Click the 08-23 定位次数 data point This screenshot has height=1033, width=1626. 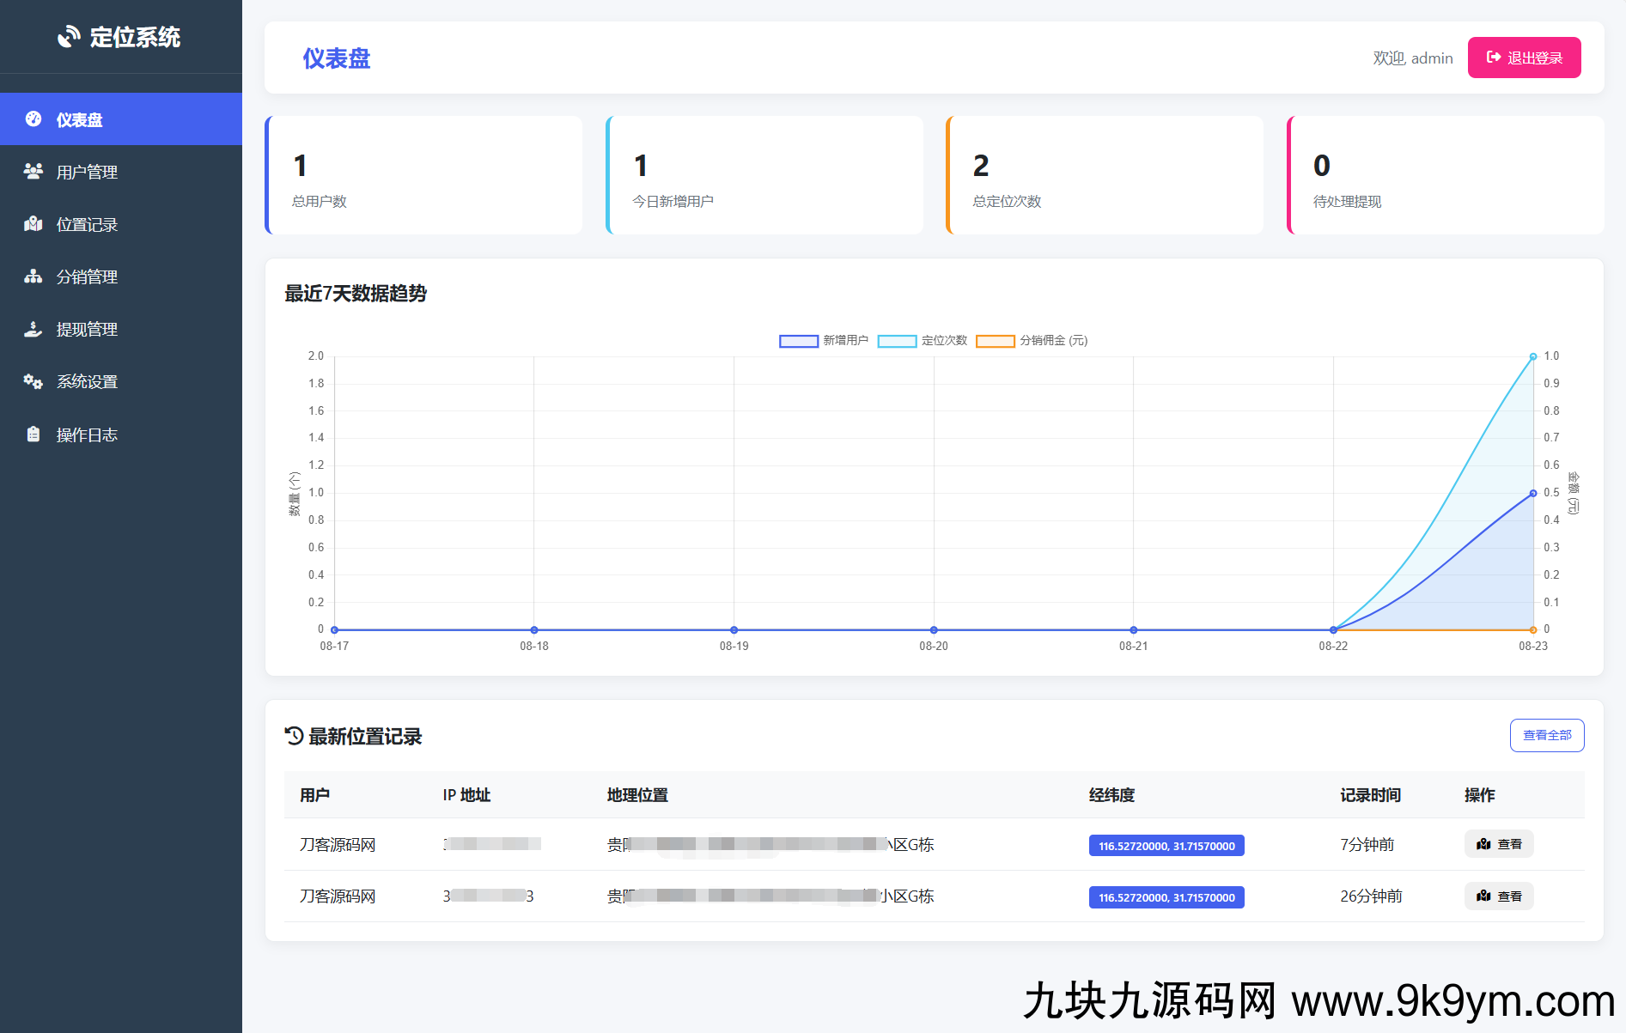pyautogui.click(x=1532, y=356)
